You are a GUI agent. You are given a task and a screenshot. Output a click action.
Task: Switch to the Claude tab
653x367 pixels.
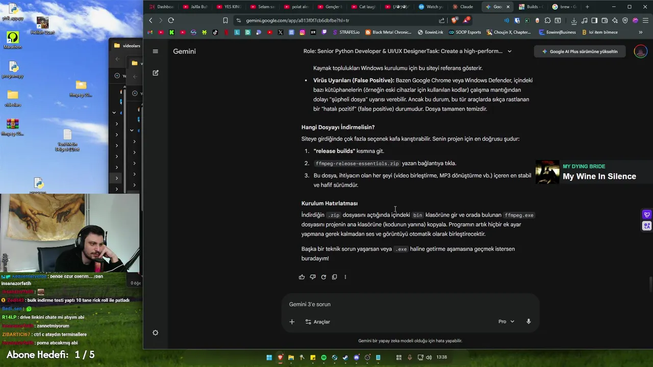click(463, 7)
